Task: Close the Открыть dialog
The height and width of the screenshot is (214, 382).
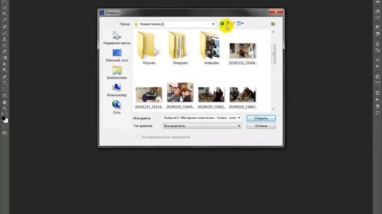Action: (x=276, y=12)
